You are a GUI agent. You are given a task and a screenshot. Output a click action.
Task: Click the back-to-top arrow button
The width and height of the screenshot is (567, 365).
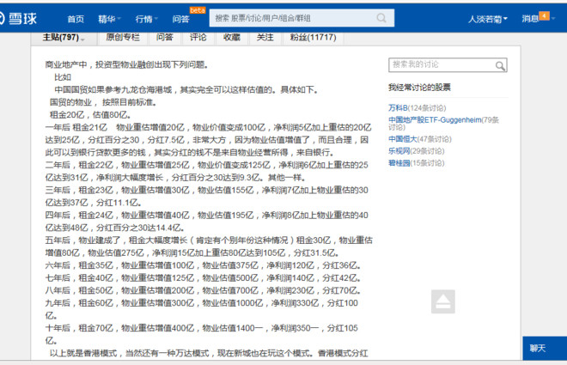[x=443, y=301]
